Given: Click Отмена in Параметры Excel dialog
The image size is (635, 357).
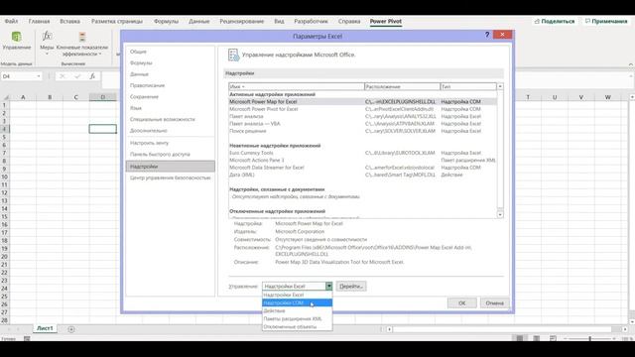Looking at the screenshot, I should pyautogui.click(x=494, y=302).
